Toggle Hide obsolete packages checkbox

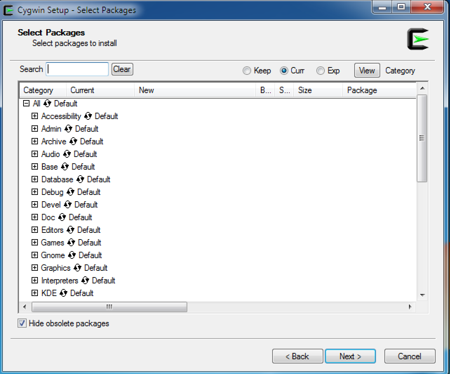click(x=22, y=323)
